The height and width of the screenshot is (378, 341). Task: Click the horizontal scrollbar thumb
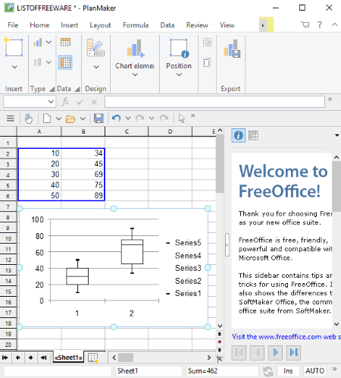coord(126,358)
